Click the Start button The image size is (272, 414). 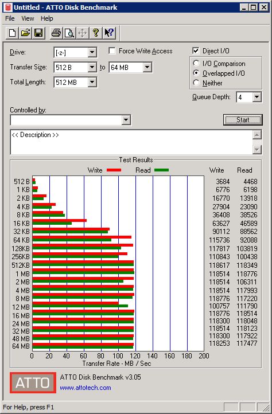[243, 120]
